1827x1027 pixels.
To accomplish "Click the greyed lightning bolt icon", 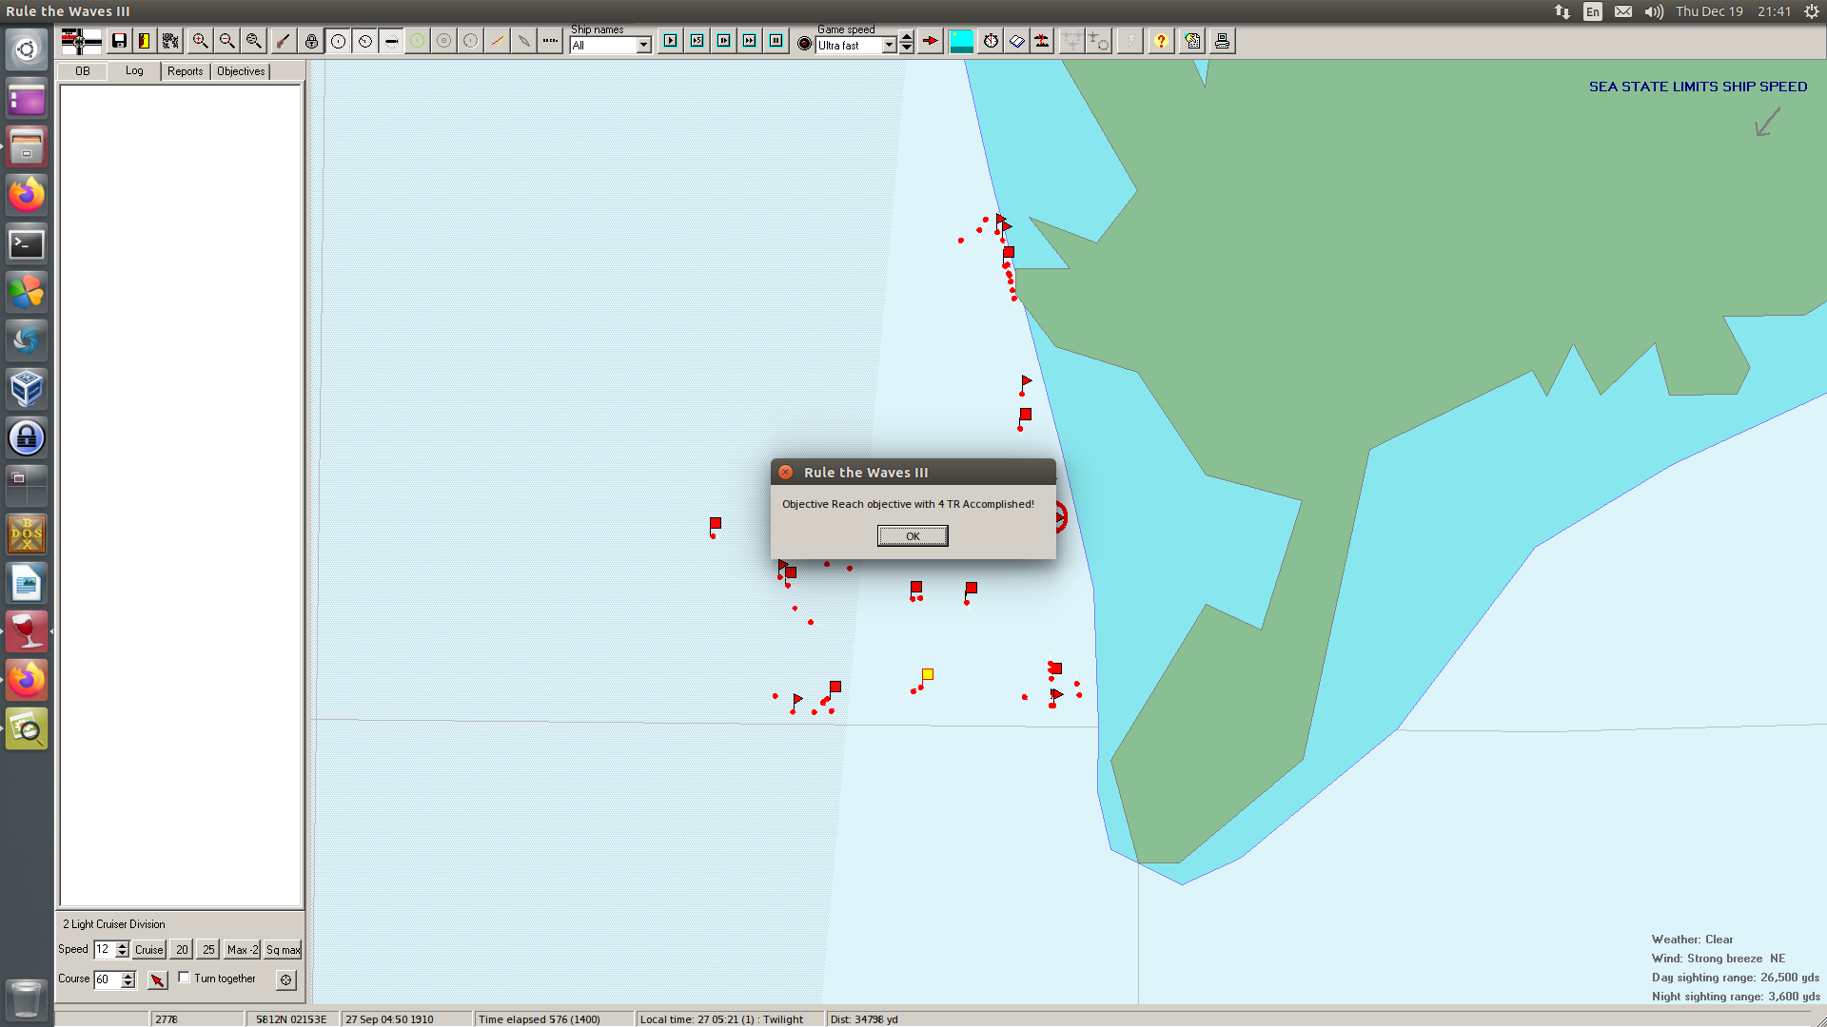I will pyautogui.click(x=1130, y=41).
